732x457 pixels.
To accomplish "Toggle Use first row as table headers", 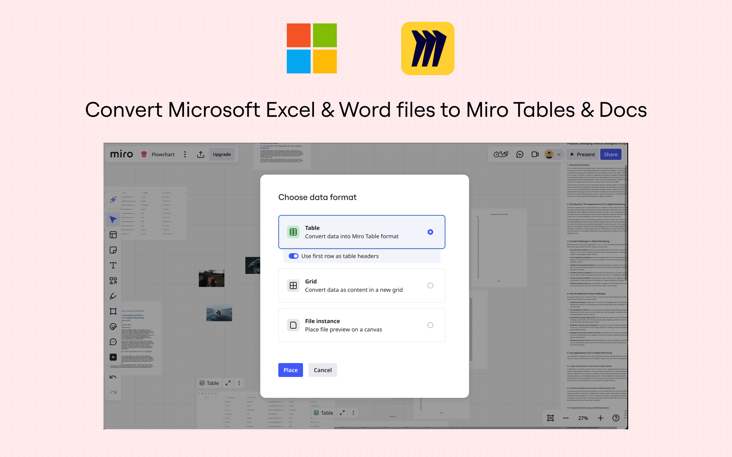I will tap(293, 256).
